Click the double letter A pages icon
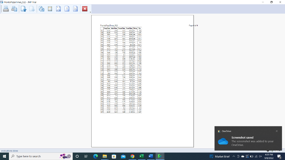The height and width of the screenshot is (160, 285). coord(41,9)
